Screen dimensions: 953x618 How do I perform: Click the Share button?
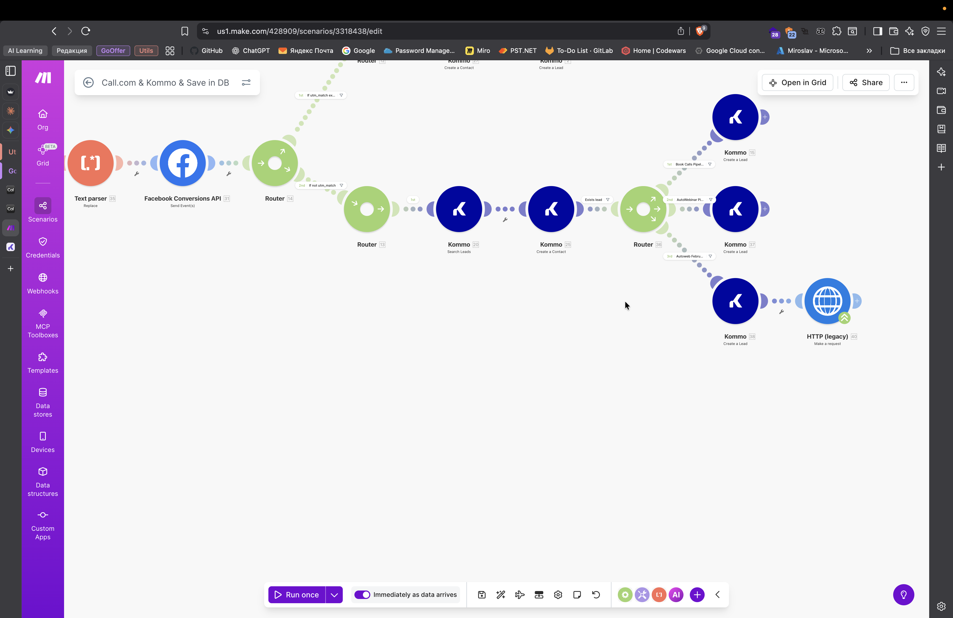coord(866,82)
